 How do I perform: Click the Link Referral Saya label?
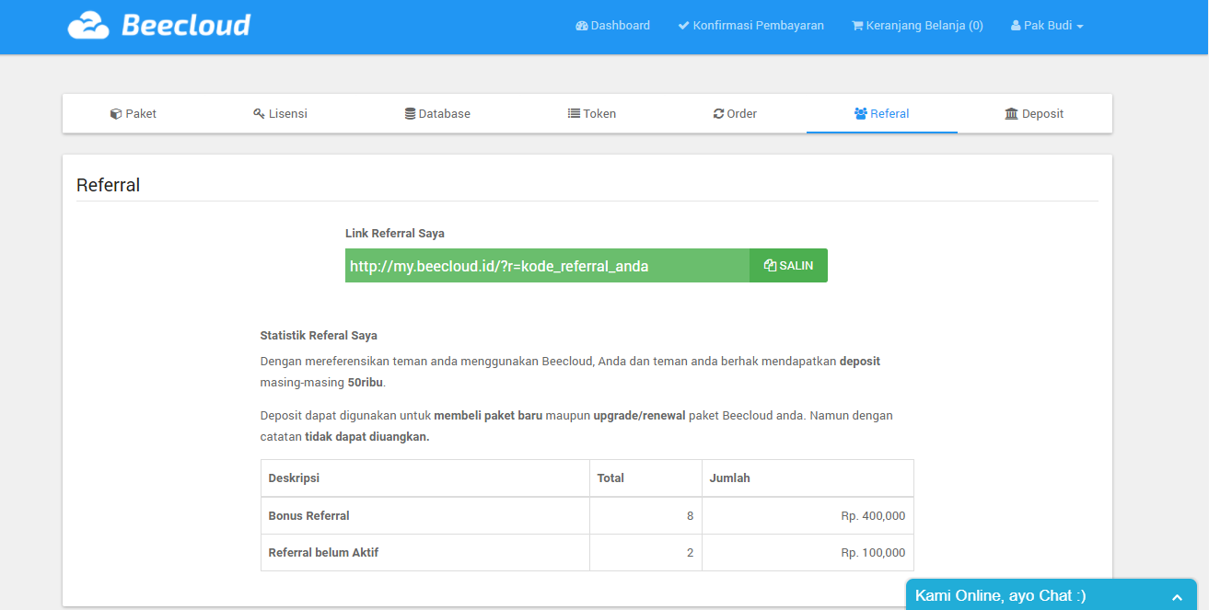(395, 234)
